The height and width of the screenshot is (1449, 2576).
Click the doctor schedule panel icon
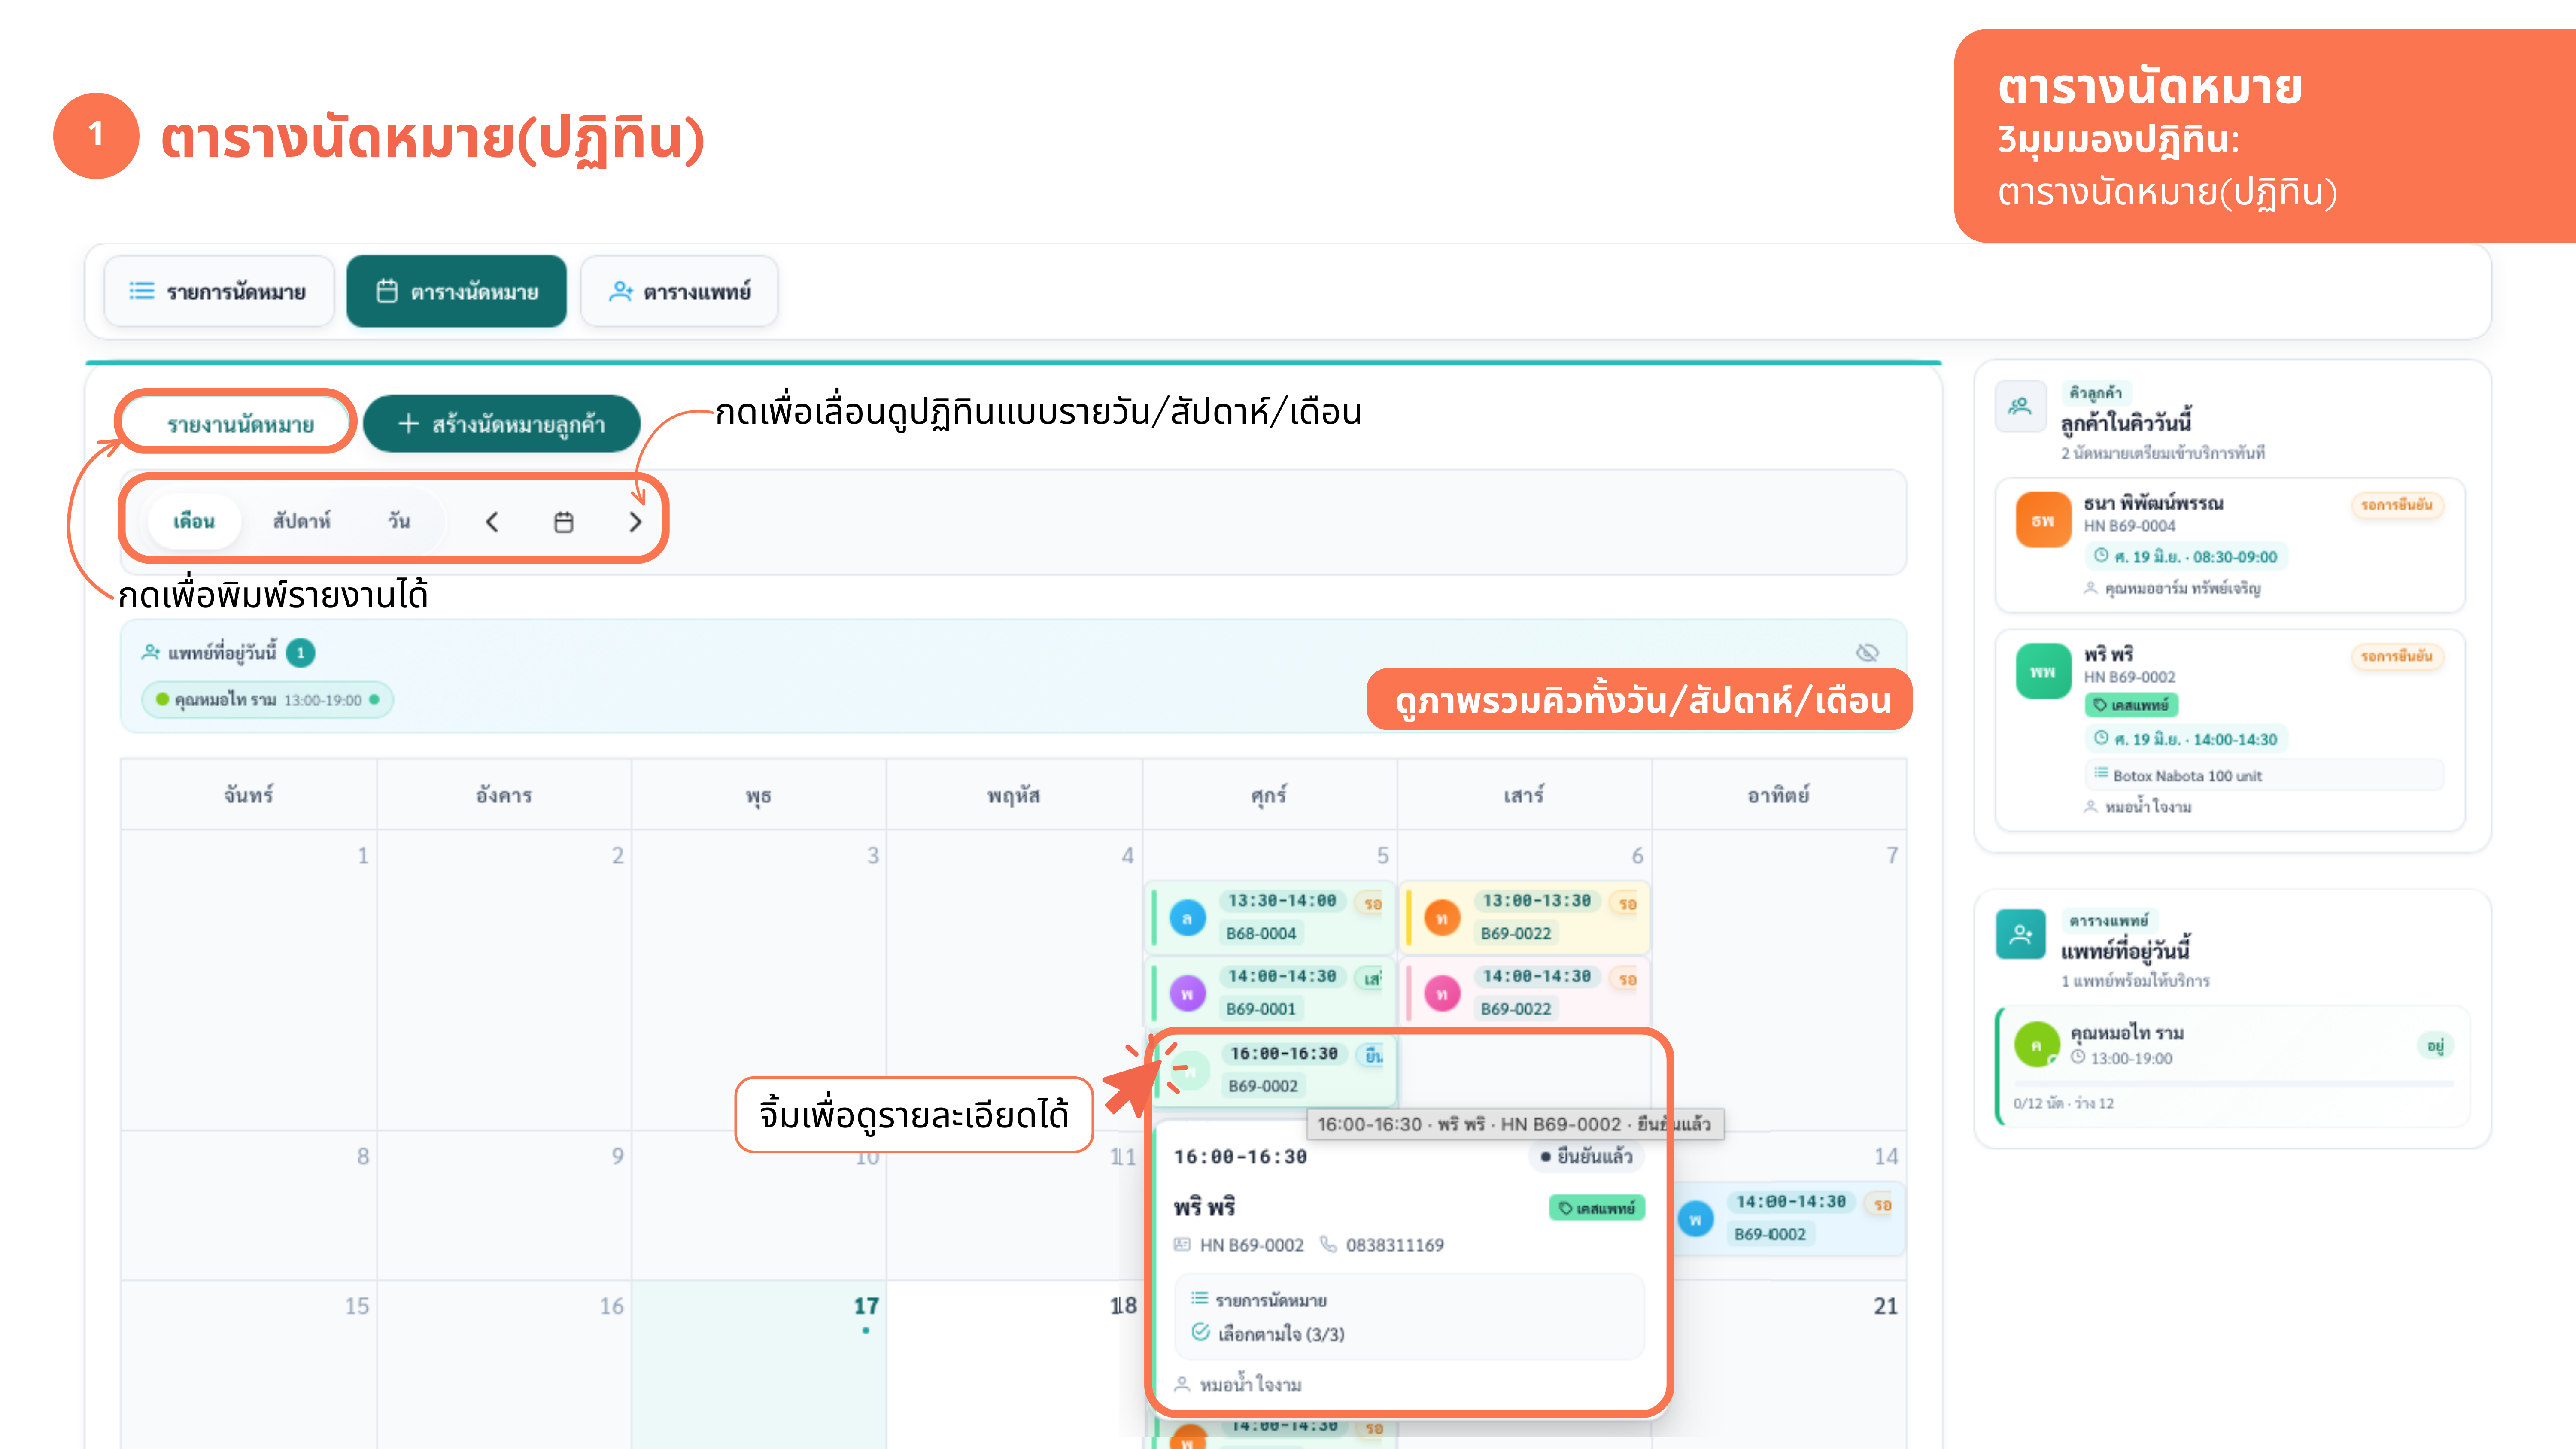[2020, 934]
